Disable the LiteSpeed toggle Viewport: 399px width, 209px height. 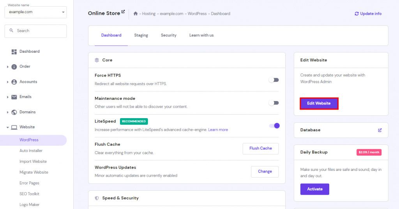pos(274,125)
